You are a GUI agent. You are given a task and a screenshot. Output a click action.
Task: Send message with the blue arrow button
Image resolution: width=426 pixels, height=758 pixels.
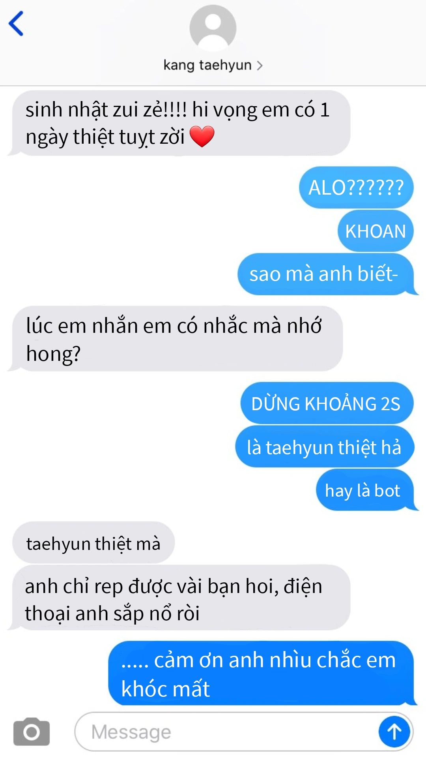pyautogui.click(x=394, y=732)
